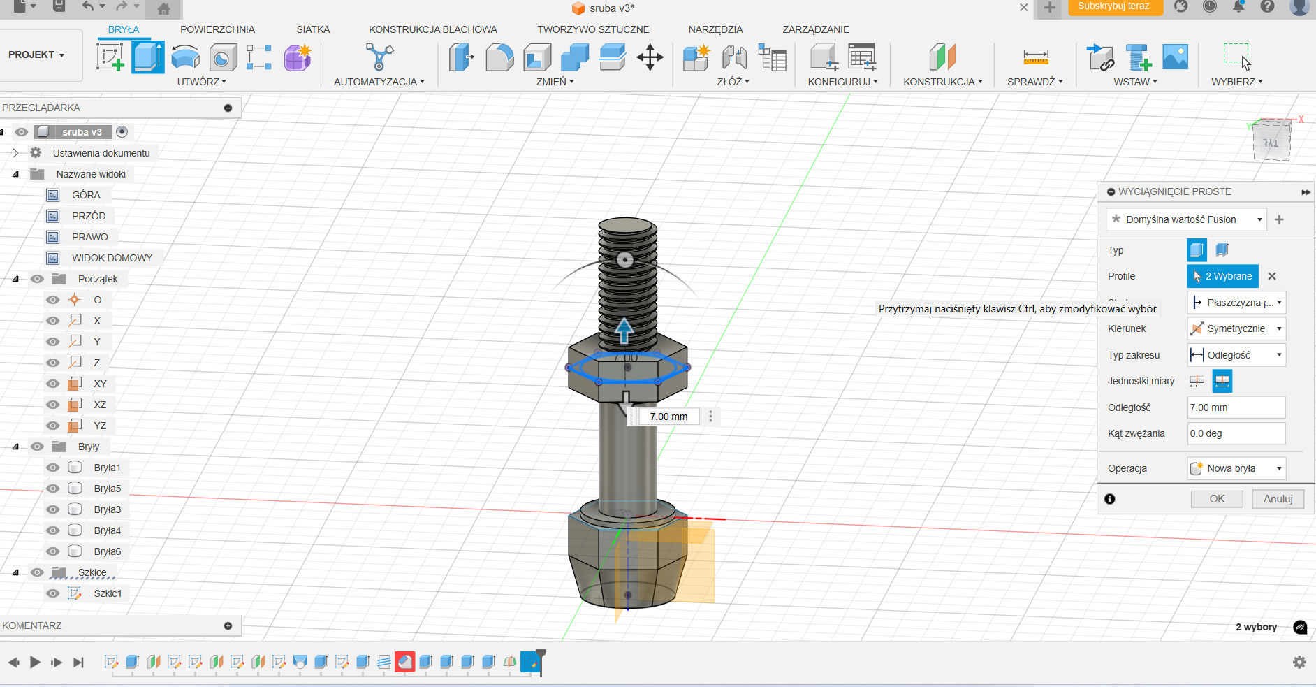Open the TWORZYWO SZTUCZNE tab
This screenshot has height=687, width=1316.
pos(593,29)
